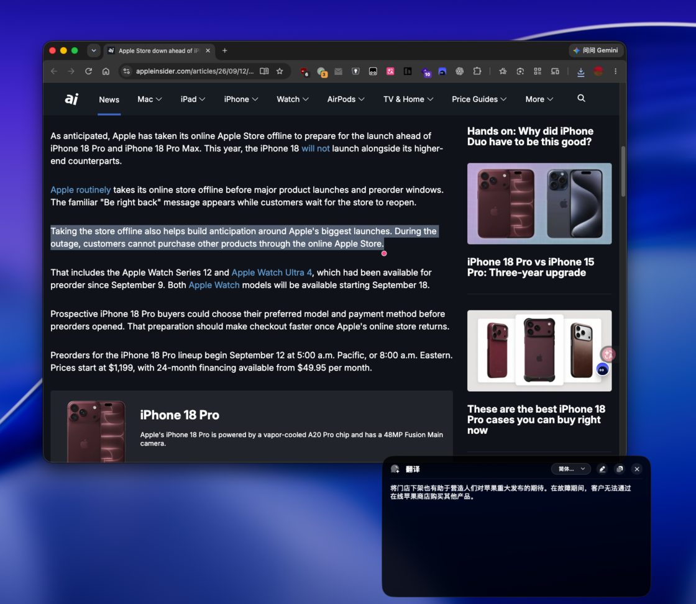Open the glasses-face reader extension
The image size is (696, 604).
[x=373, y=71]
